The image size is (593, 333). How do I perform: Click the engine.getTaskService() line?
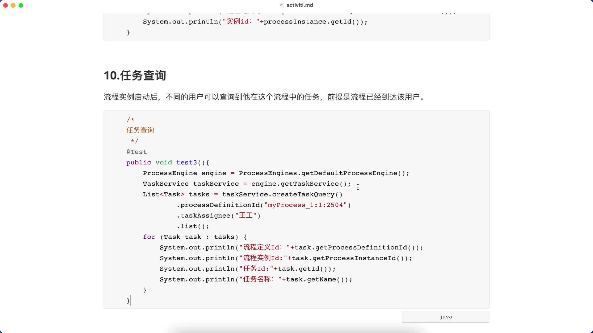pos(247,184)
